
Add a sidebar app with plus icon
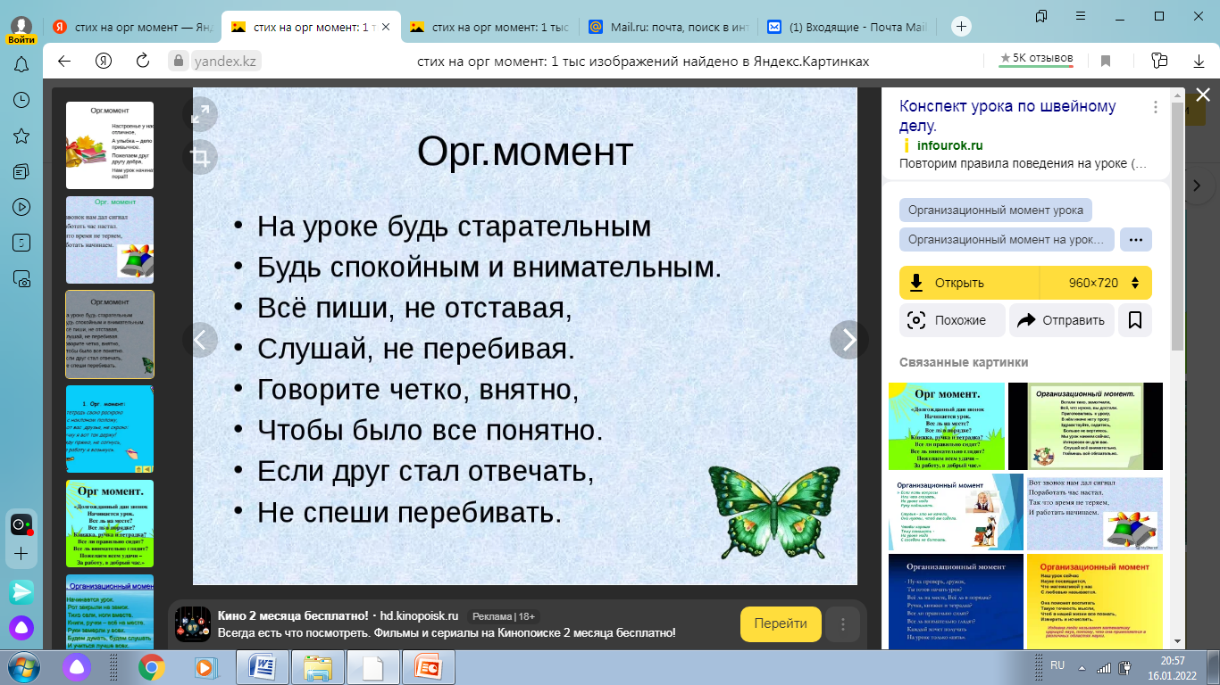(21, 554)
